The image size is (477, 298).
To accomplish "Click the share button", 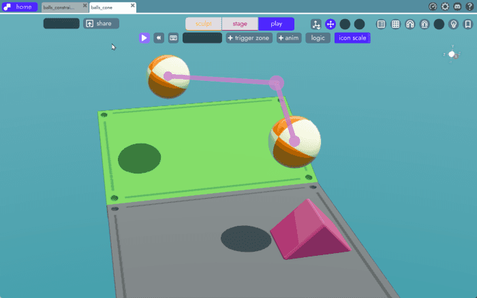I will pyautogui.click(x=101, y=24).
